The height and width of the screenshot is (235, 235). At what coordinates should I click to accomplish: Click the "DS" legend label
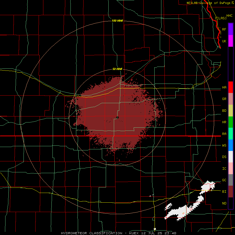tap(224, 157)
